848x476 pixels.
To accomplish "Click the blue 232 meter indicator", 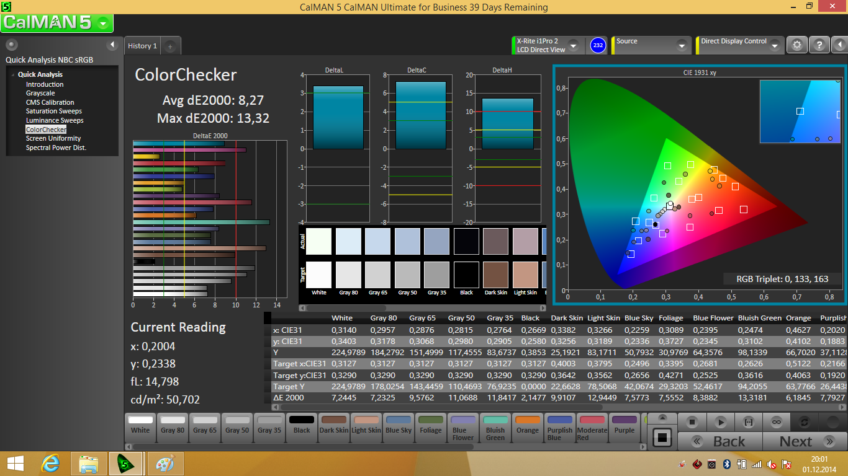I will 598,45.
